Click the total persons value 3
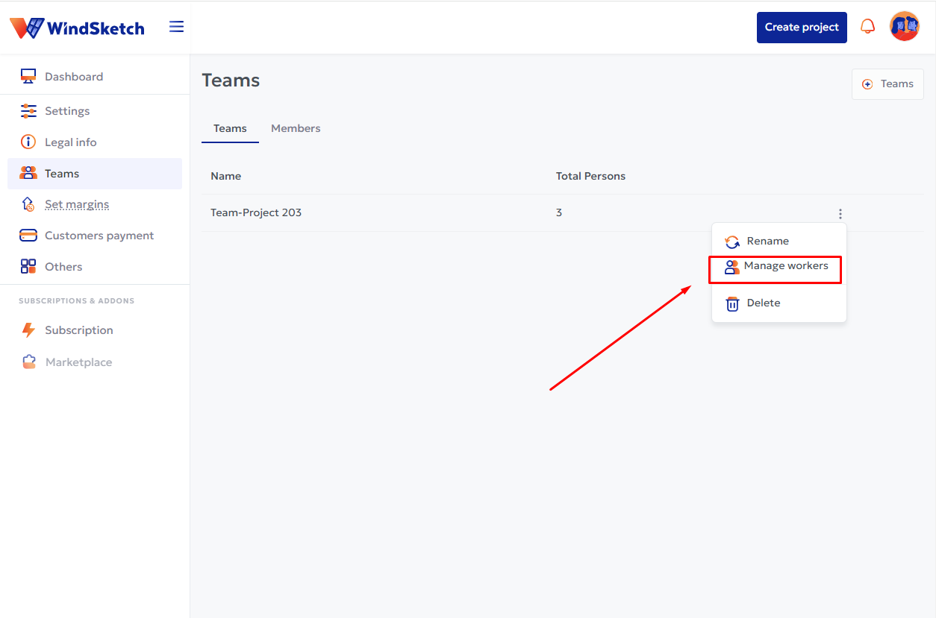 click(x=559, y=212)
